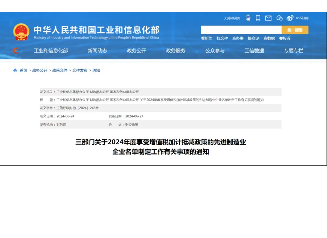Click the 发布日期 2024-06-27 entry
The image size is (327, 238).
coord(126,116)
